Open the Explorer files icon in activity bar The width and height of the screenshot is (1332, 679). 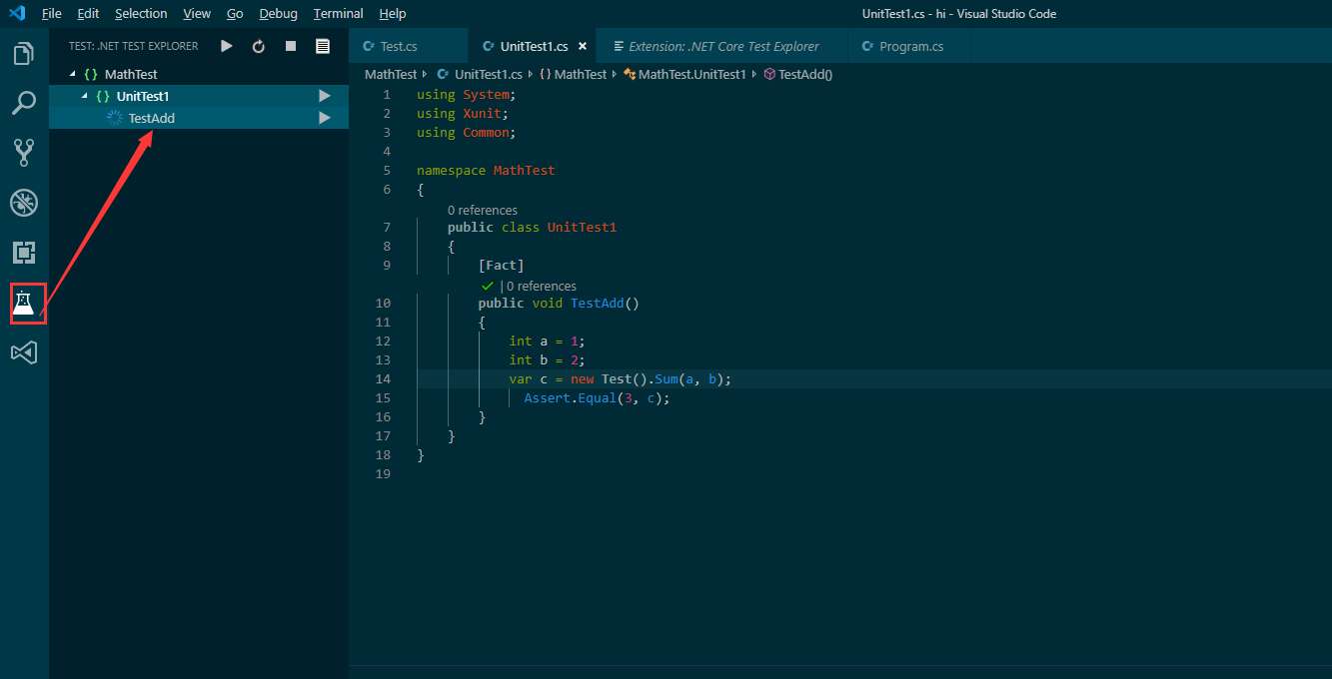click(24, 54)
